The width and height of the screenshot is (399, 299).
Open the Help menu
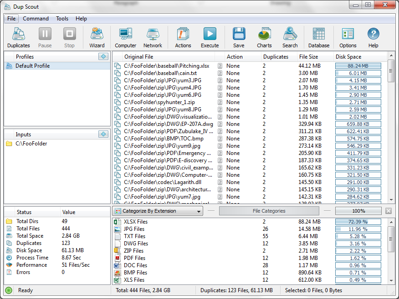point(81,19)
